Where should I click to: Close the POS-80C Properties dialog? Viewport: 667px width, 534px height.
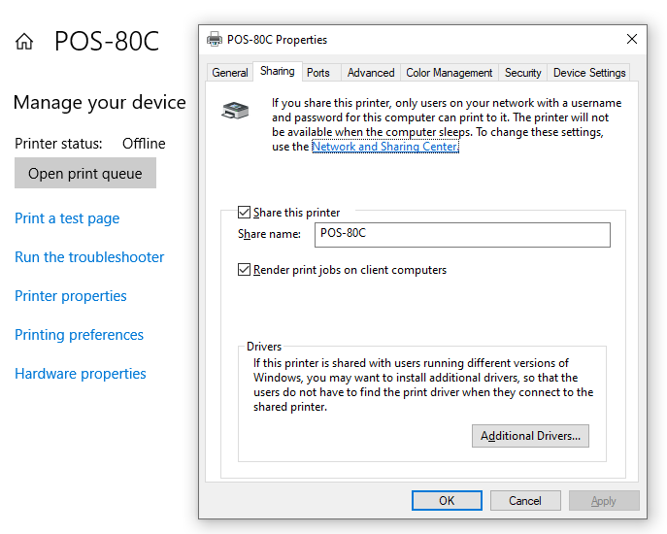pyautogui.click(x=632, y=40)
